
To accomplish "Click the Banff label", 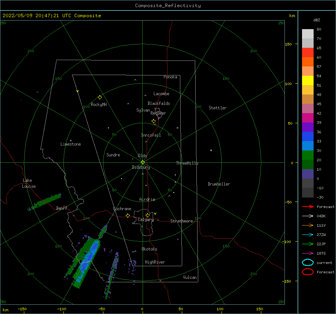I will click(62, 208).
